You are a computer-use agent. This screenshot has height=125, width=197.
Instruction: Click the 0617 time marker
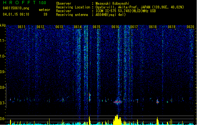point(134,27)
